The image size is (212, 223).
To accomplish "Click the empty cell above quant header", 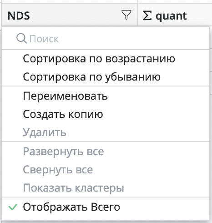I will [x=175, y=1].
